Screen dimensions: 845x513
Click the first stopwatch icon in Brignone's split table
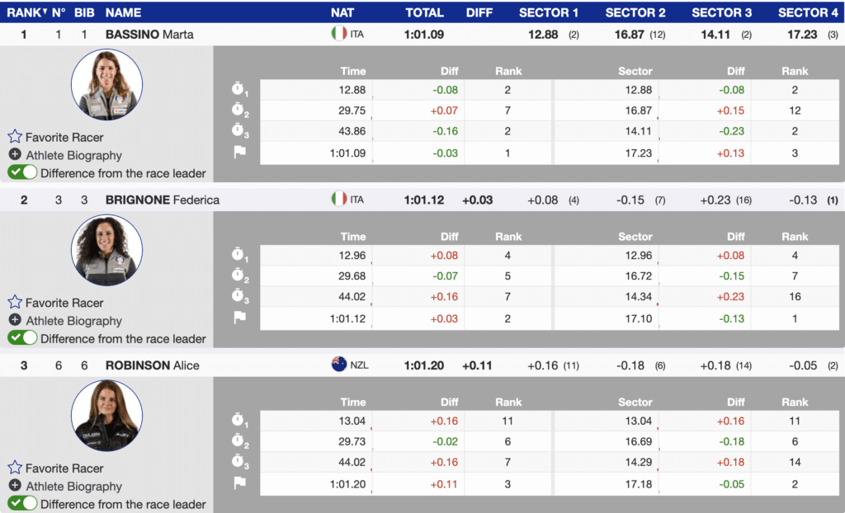[239, 255]
